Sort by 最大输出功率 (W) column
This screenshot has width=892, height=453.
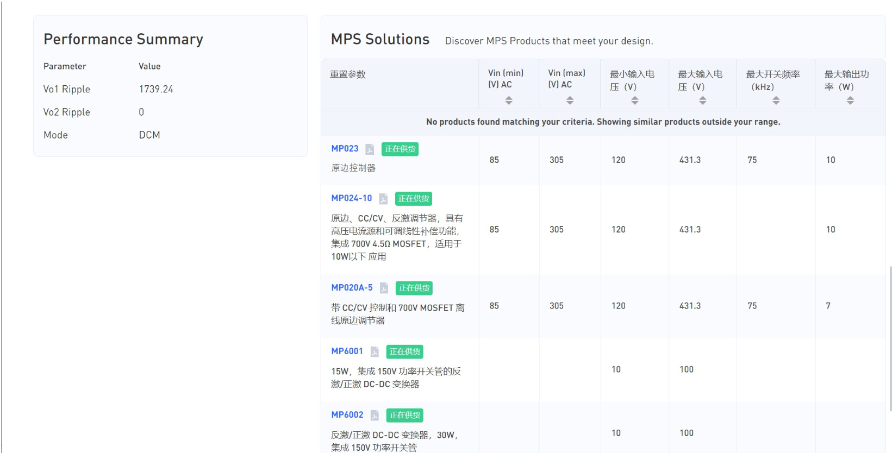[x=850, y=100]
